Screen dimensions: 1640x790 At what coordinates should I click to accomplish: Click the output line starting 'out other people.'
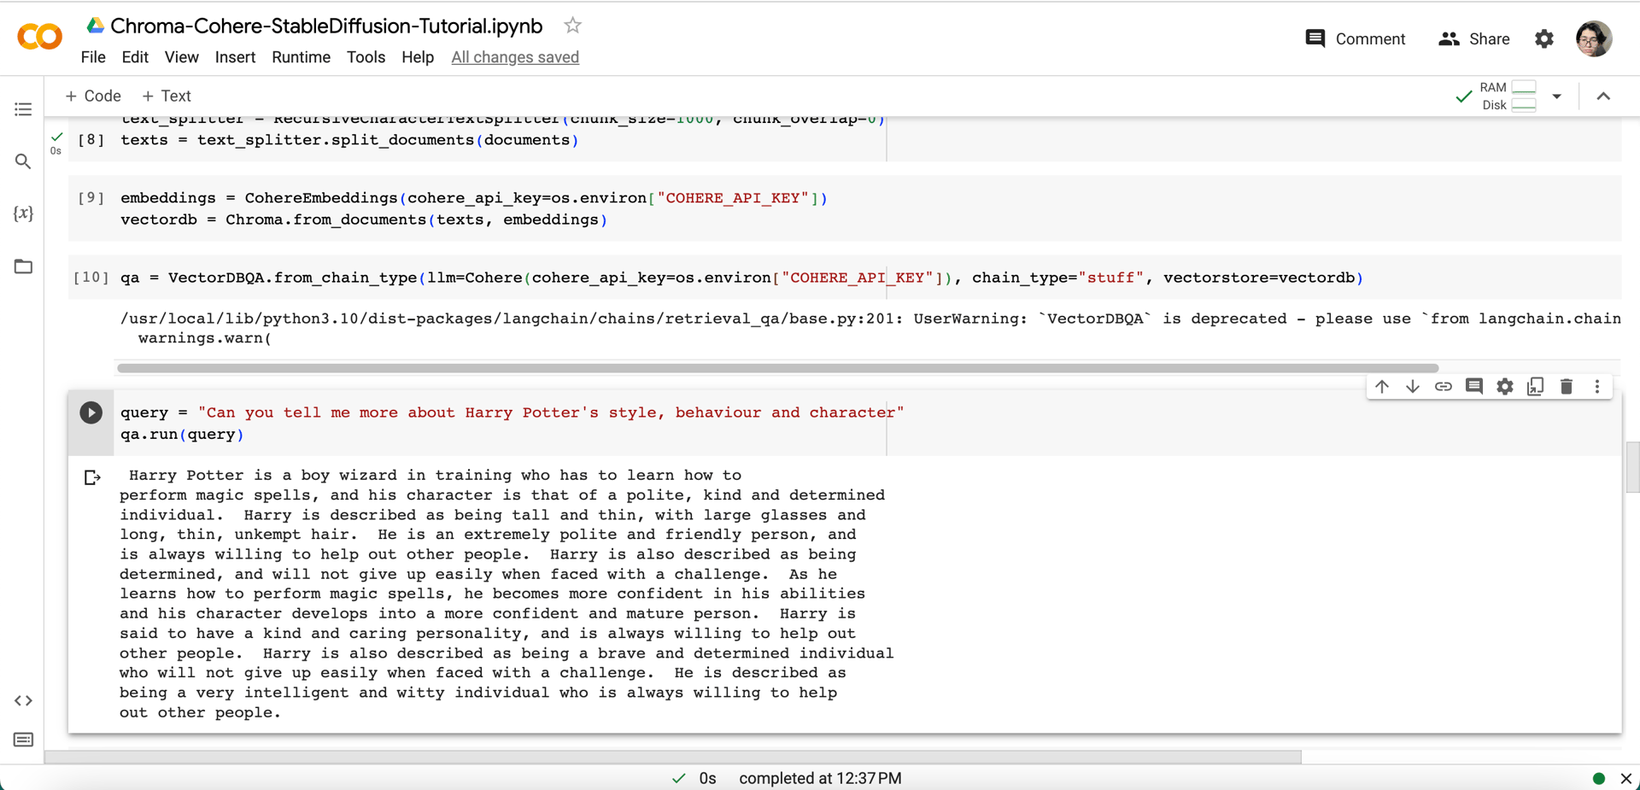coord(200,712)
